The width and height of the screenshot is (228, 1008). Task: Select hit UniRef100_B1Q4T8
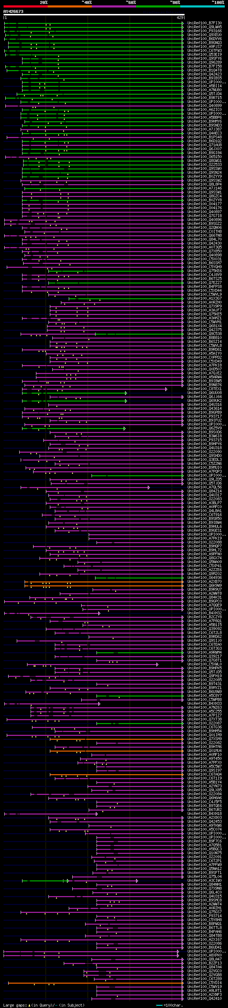click(x=204, y=70)
